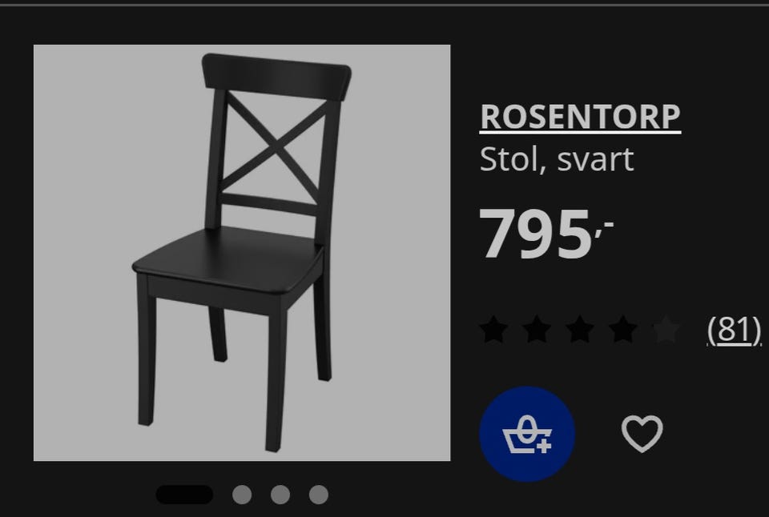Image resolution: width=769 pixels, height=517 pixels.
Task: Click the chair seat in product photo
Action: (x=228, y=258)
